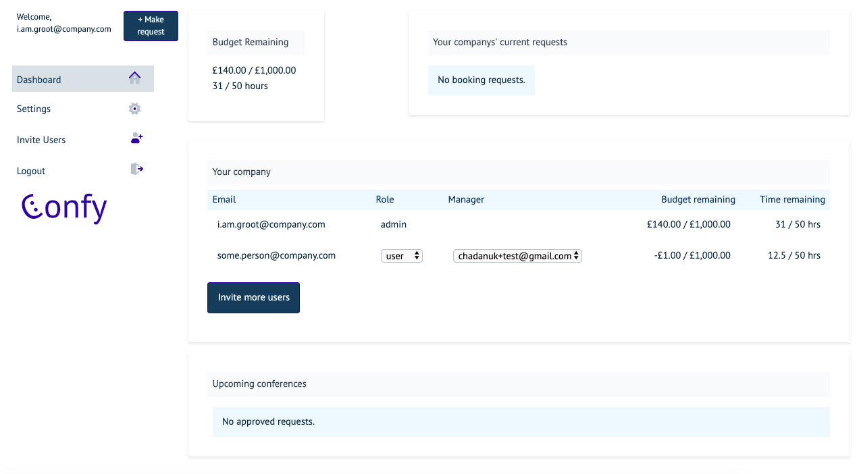Open the Dashboard menu item
Viewport: 859px width, 474px height.
pos(83,79)
